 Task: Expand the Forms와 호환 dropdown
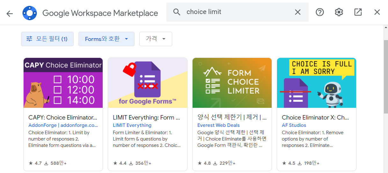[x=106, y=39]
